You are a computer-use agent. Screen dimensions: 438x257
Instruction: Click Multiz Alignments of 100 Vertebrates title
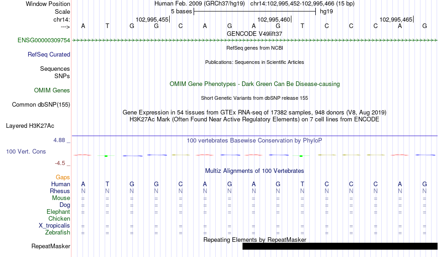[x=254, y=171]
